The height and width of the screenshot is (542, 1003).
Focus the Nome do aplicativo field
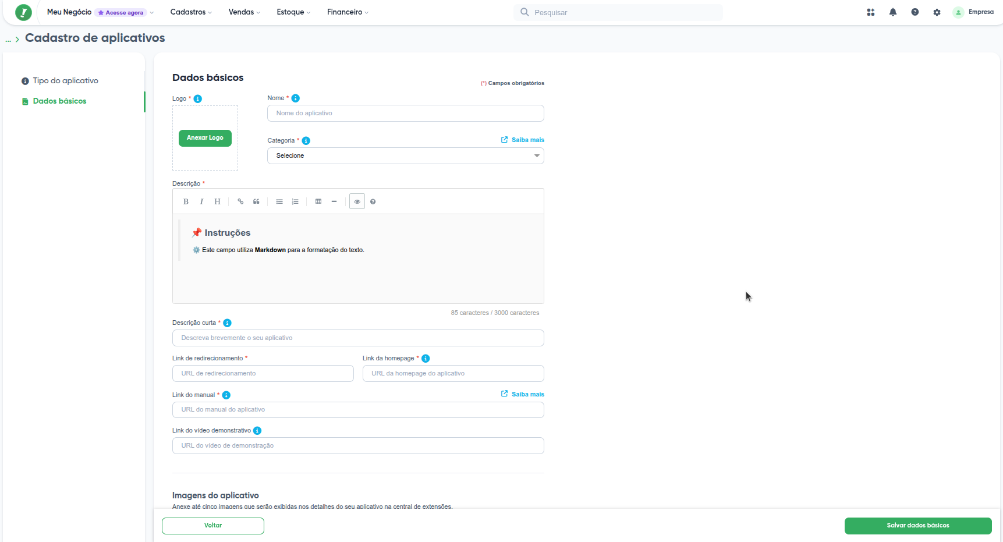[x=405, y=114]
